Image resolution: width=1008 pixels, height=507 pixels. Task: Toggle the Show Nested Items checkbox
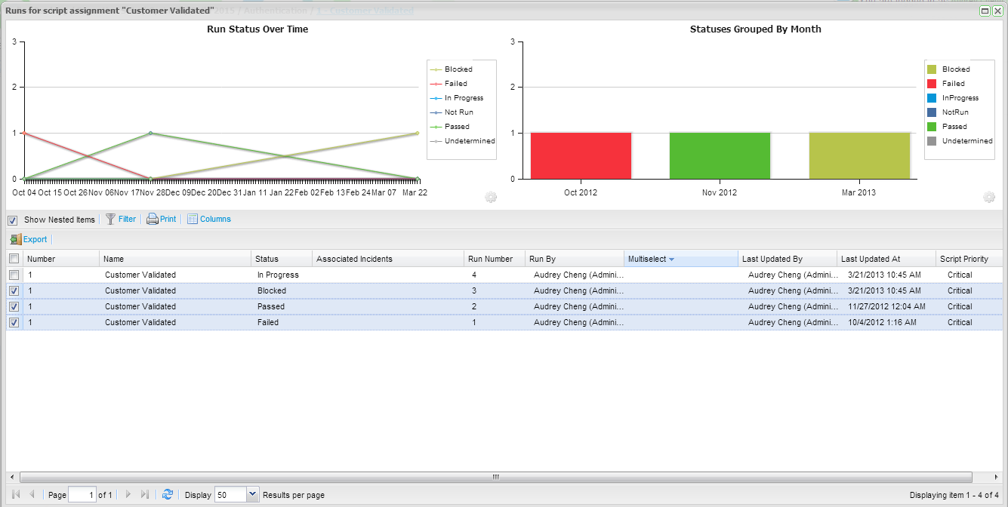(13, 220)
